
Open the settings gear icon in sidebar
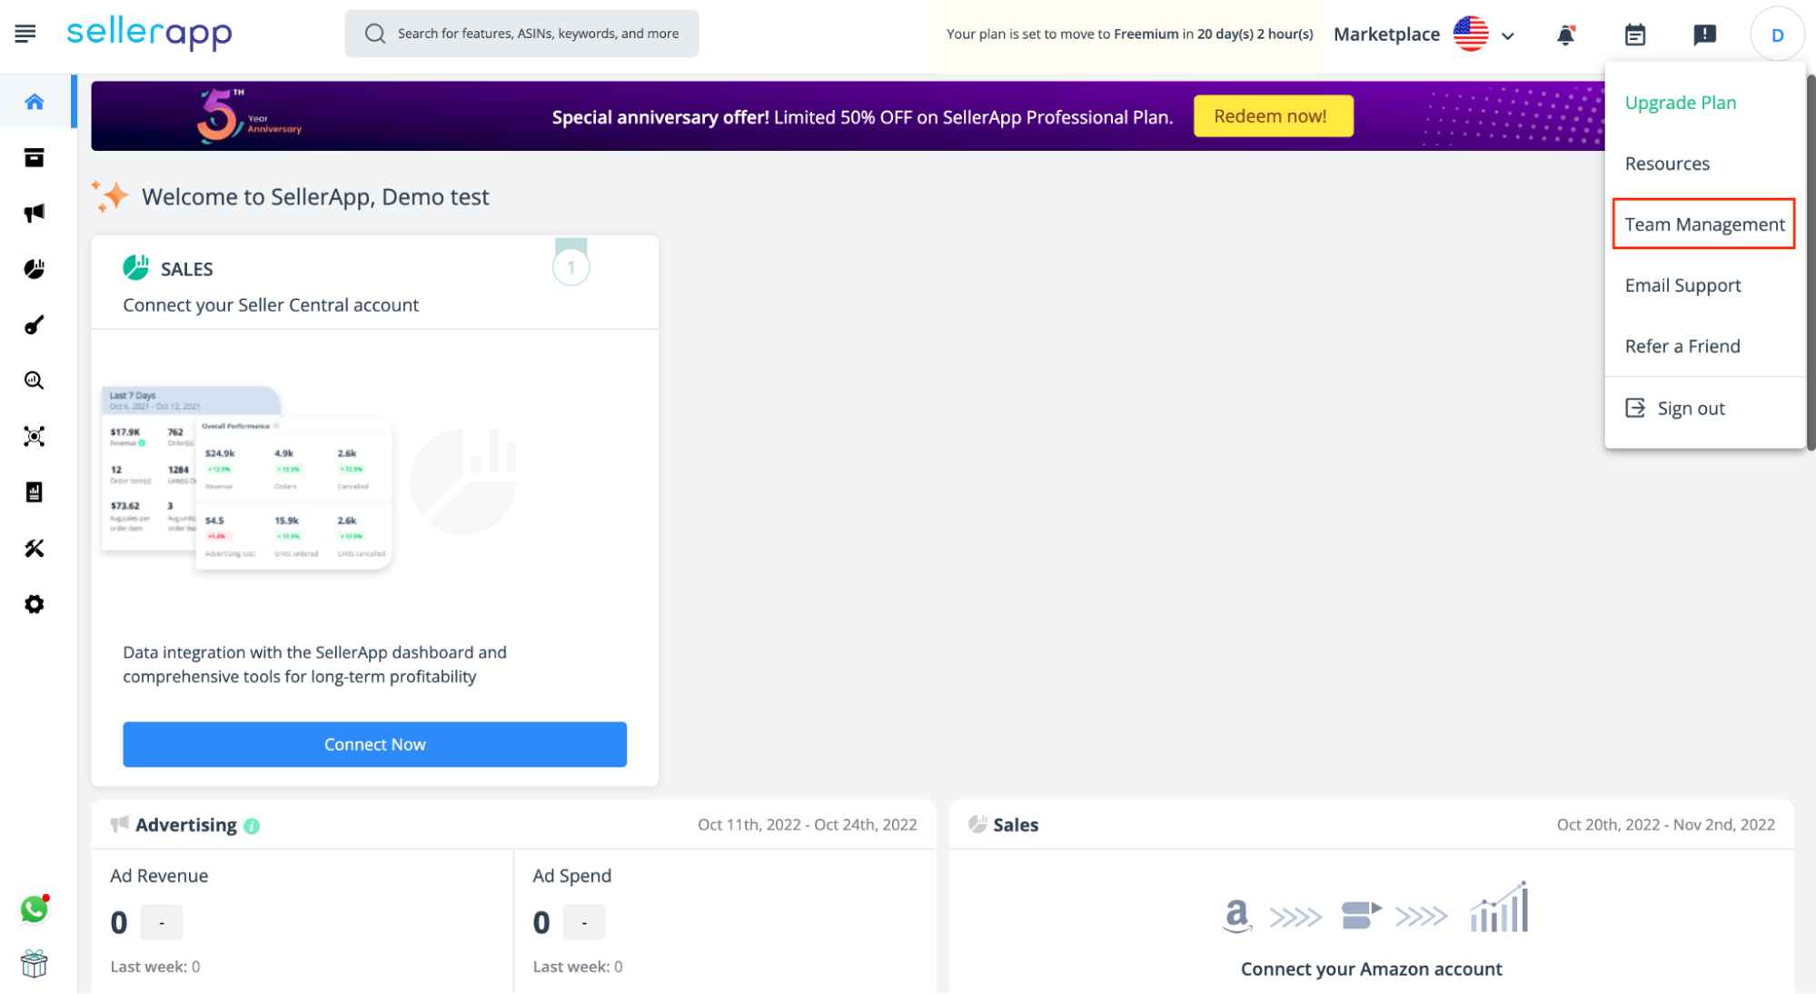coord(35,604)
